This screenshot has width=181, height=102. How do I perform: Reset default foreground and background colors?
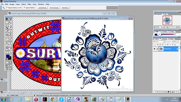pos(6,59)
